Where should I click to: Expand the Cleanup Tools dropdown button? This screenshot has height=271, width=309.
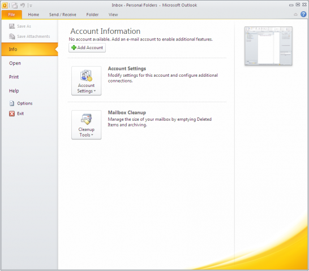pos(87,125)
